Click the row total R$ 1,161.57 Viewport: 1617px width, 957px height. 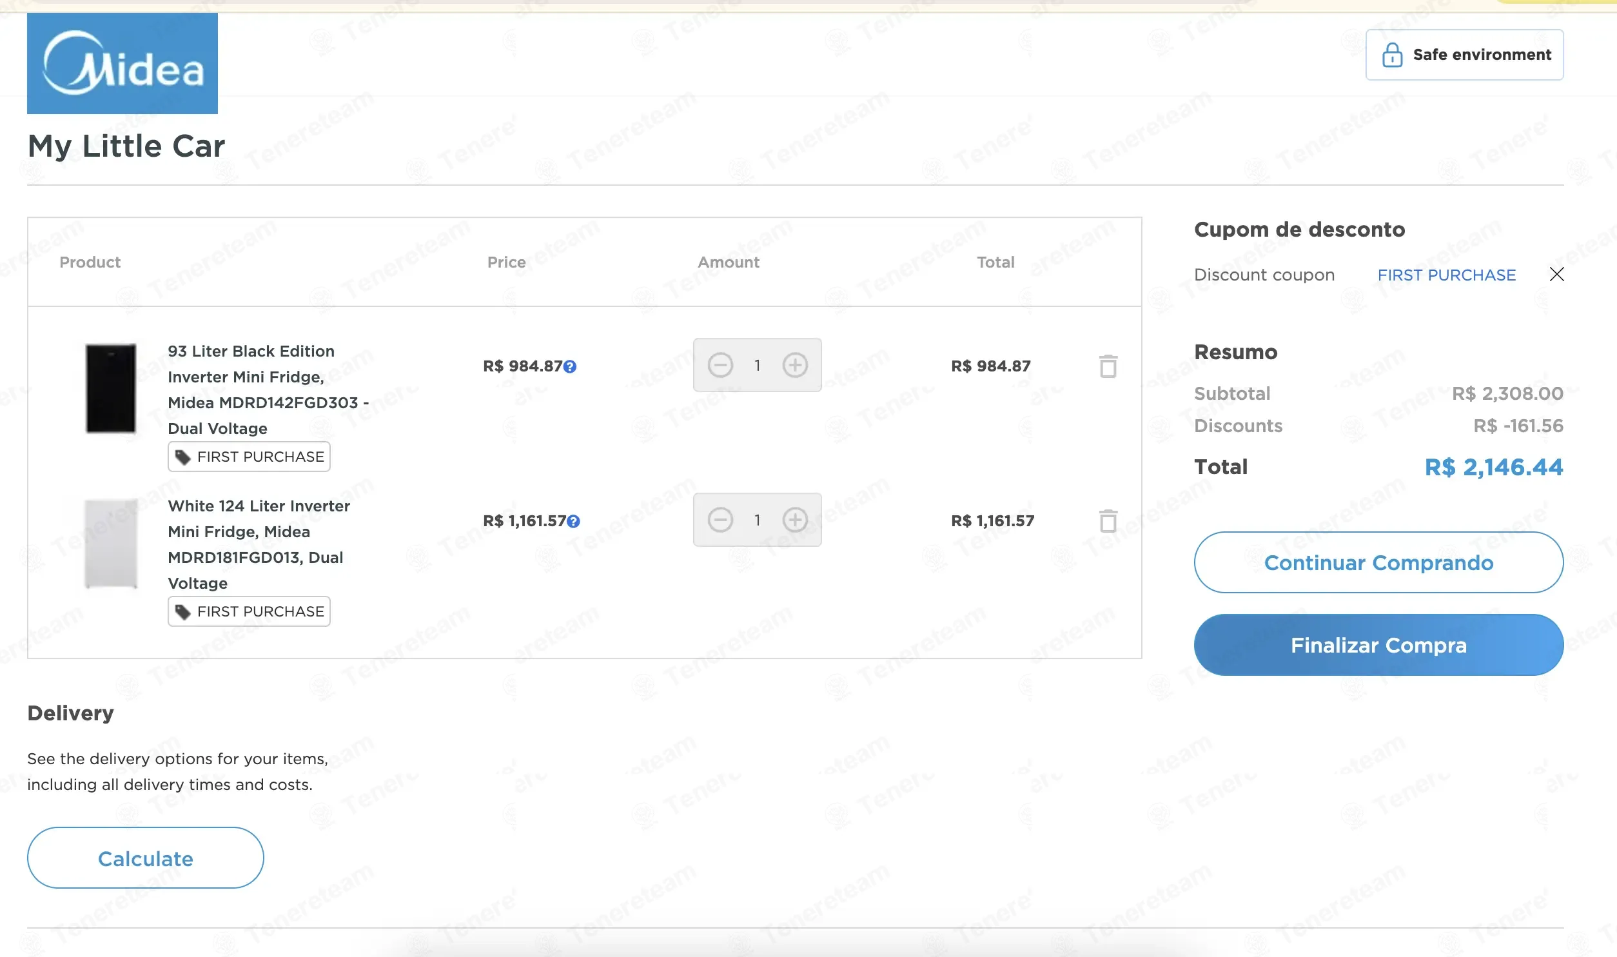point(992,521)
